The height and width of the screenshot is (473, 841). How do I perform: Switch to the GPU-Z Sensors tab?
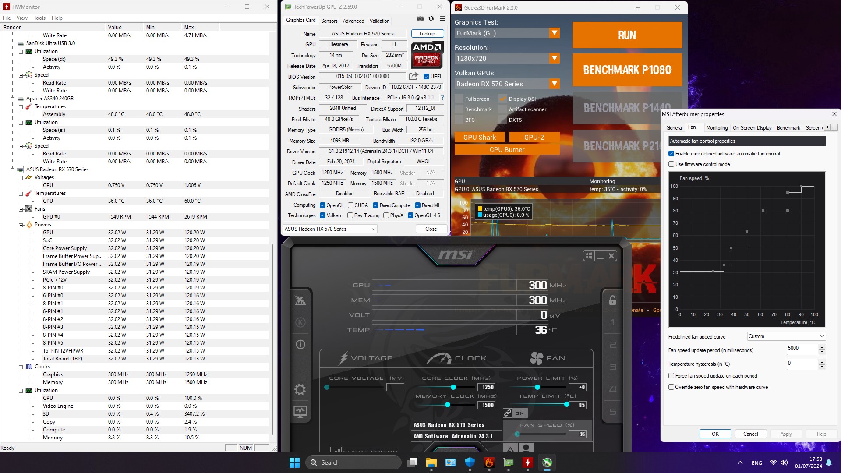coord(329,21)
